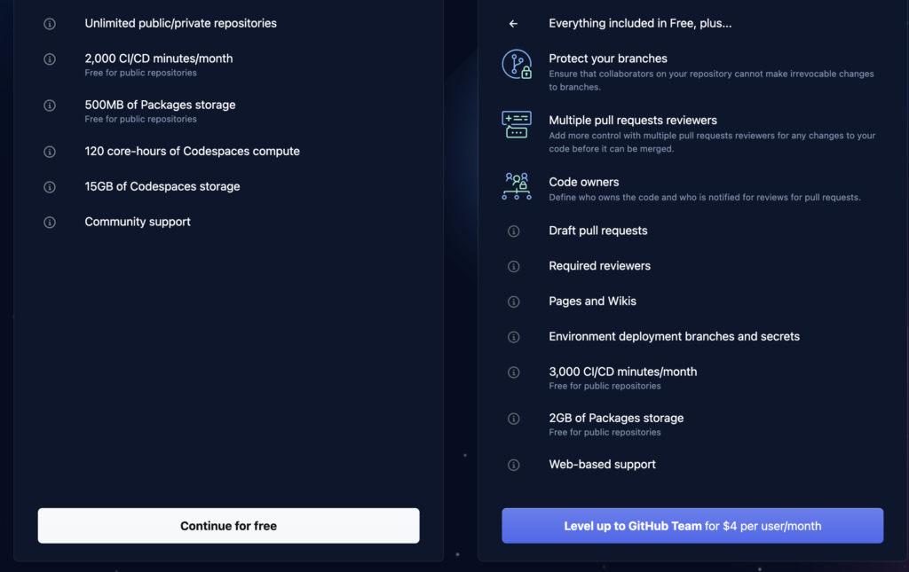
Task: Click the Multiple pull requests reviewers icon
Action: [x=517, y=124]
